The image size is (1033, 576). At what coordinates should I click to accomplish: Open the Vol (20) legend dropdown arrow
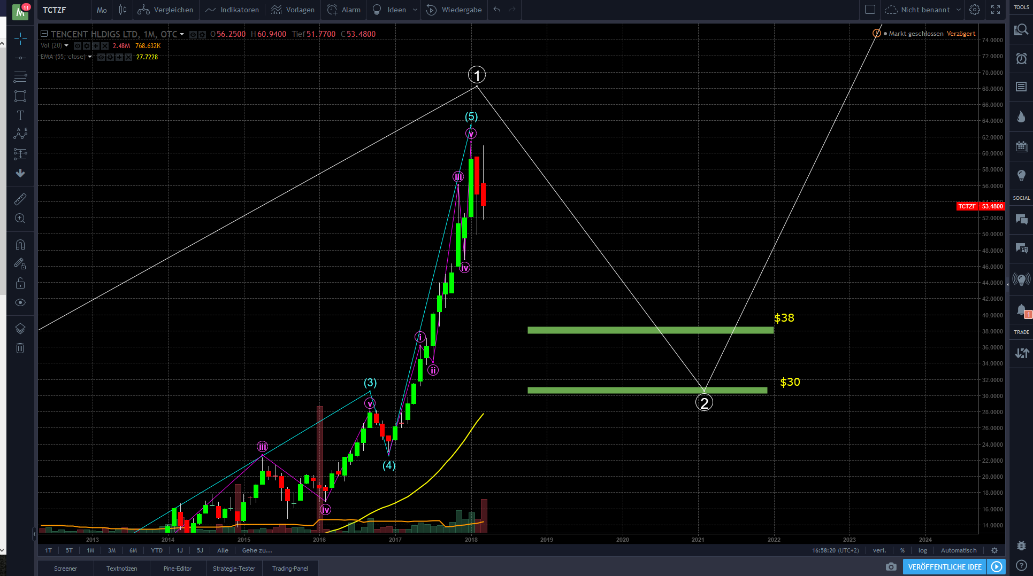(66, 46)
